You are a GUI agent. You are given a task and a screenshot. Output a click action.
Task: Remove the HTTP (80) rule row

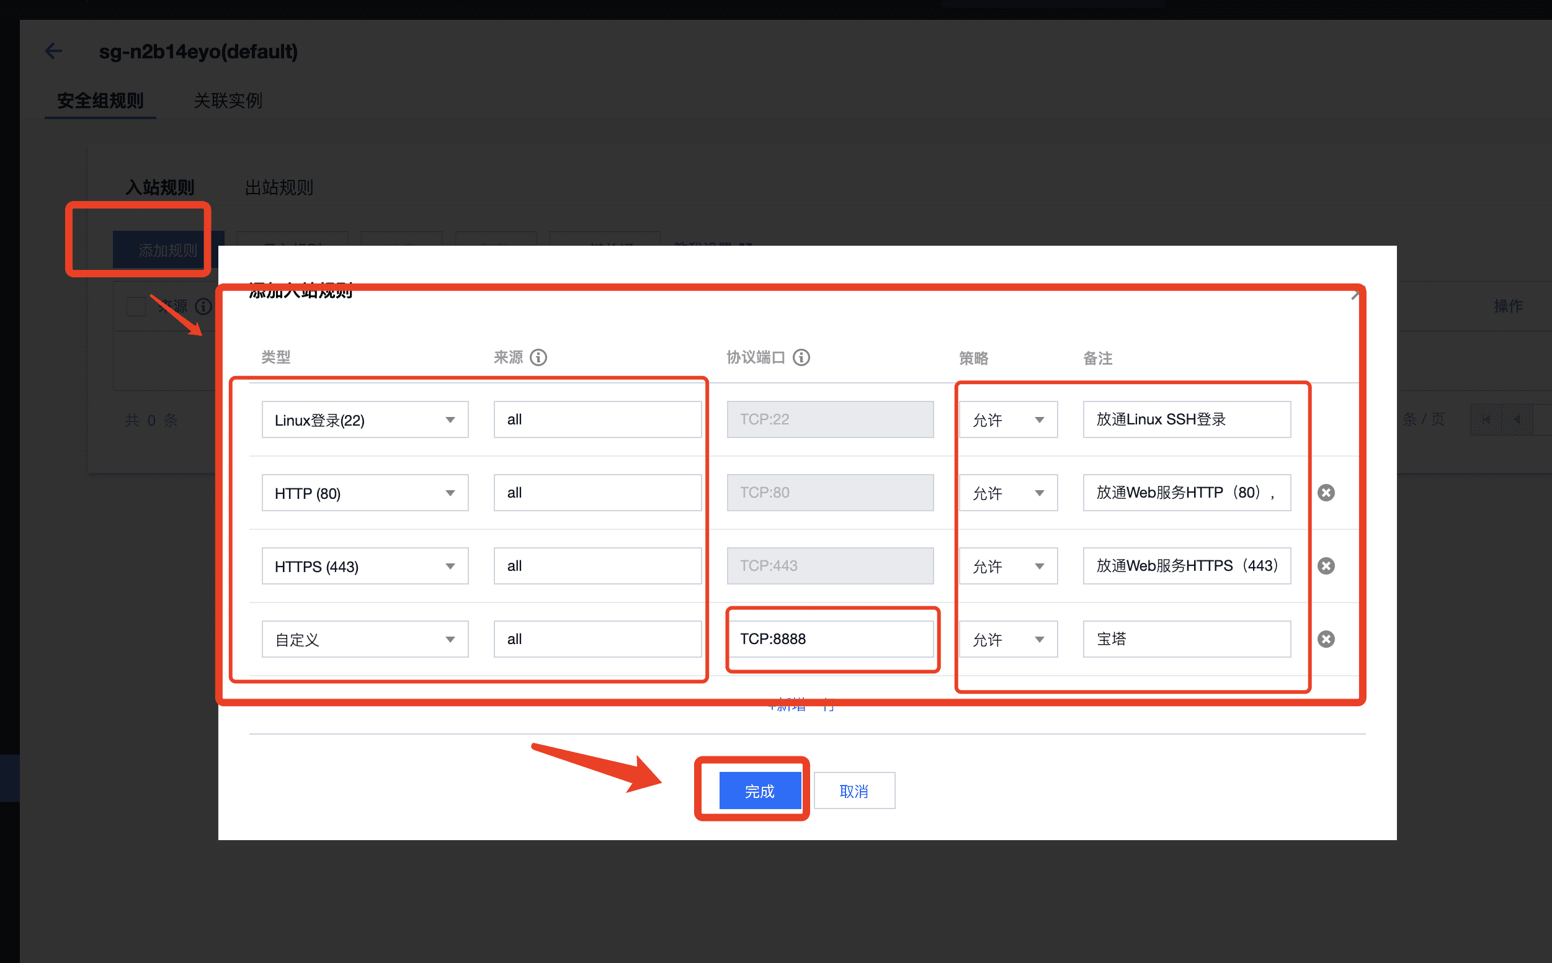(x=1326, y=492)
